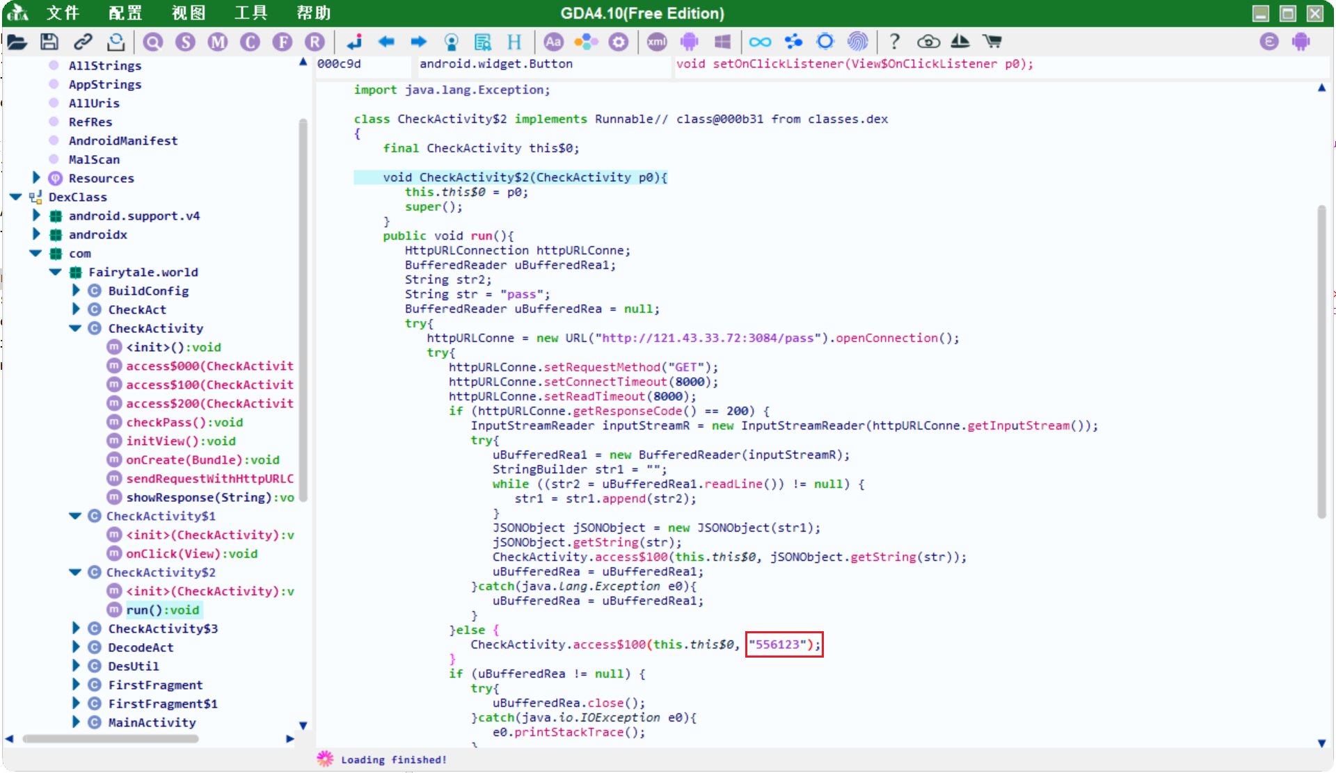This screenshot has height=773, width=1336.
Task: Click getResponseCode in the code
Action: click(627, 411)
